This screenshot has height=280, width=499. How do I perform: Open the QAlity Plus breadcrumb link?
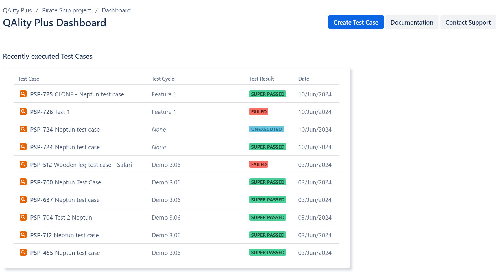point(17,10)
